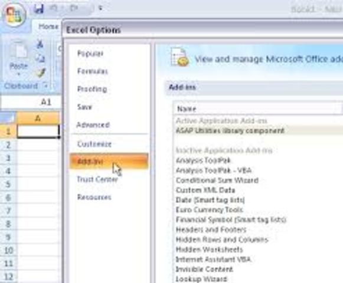
Task: Select the Customize options category
Action: click(x=94, y=144)
